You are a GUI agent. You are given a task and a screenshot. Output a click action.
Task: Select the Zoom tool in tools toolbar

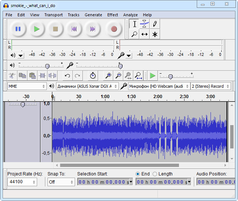(134, 34)
